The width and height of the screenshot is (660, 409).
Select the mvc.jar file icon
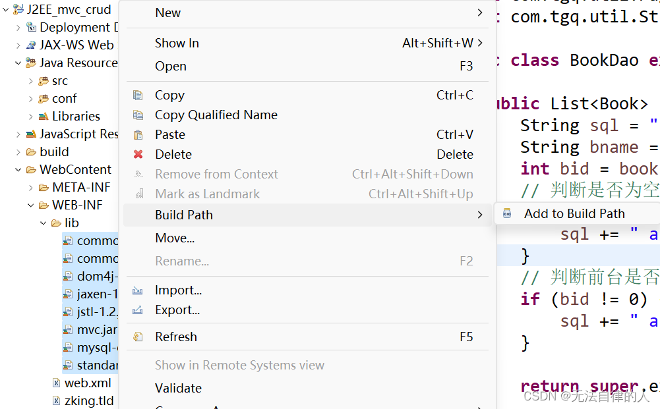68,330
